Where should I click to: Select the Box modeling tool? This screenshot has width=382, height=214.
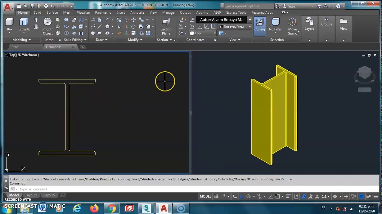click(x=10, y=24)
